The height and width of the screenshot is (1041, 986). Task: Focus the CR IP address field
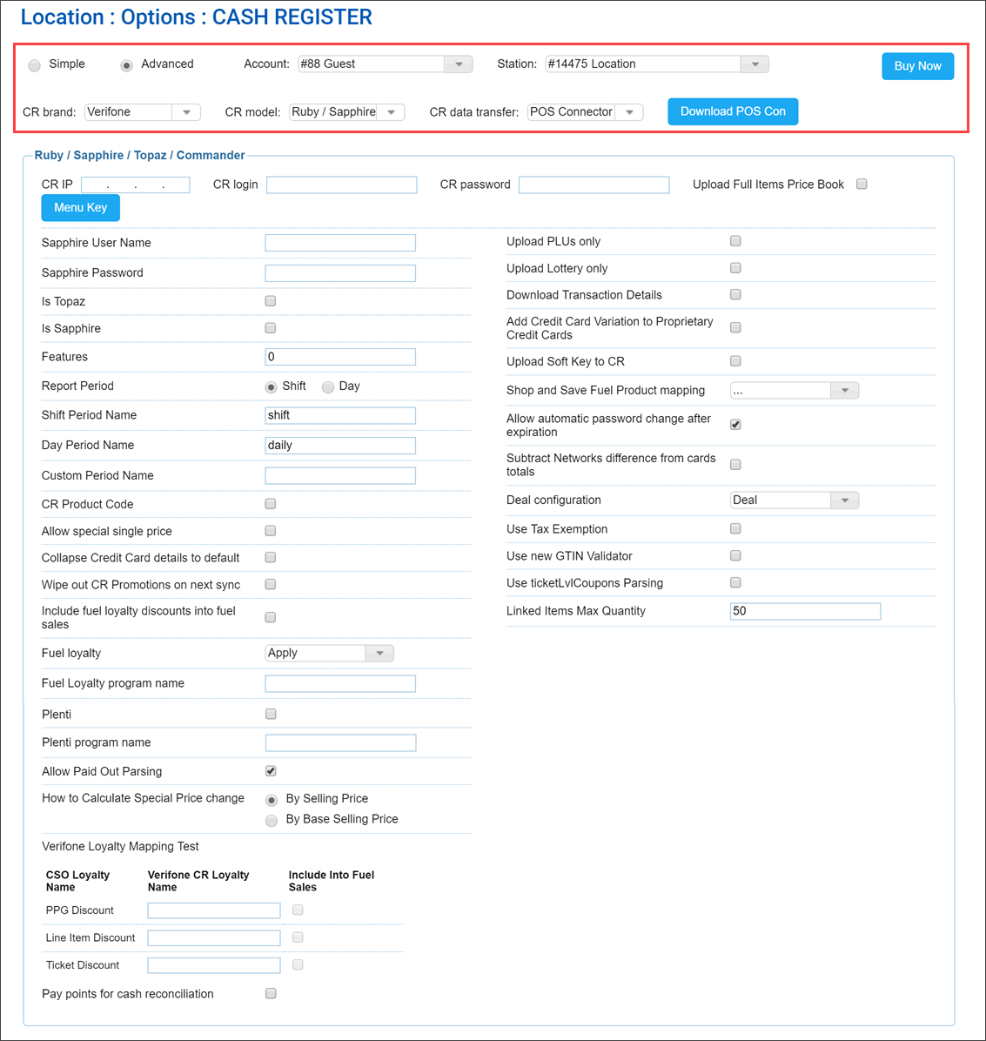click(136, 185)
